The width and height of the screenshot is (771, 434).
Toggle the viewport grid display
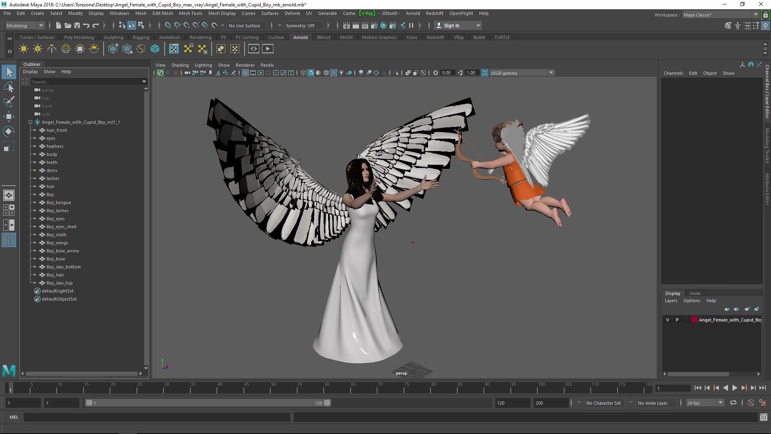(245, 73)
